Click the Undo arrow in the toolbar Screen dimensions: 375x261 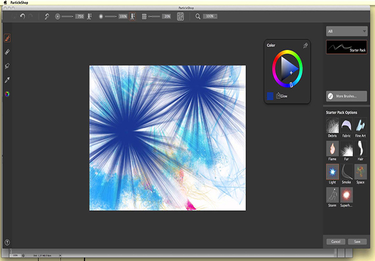[22, 17]
